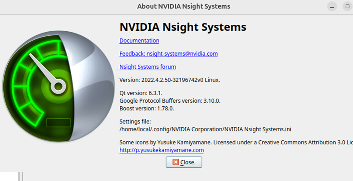
Task: Click the About NVIDIA Nsight Systems title bar
Action: point(183,6)
